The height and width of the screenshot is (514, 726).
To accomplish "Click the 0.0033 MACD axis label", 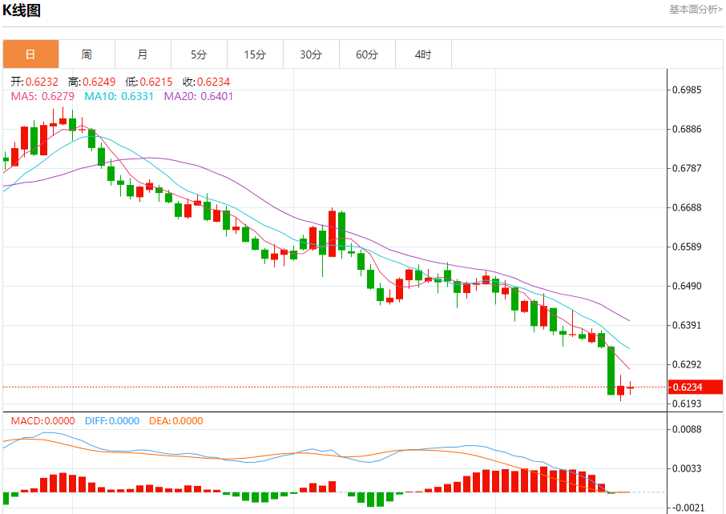I will click(x=687, y=468).
